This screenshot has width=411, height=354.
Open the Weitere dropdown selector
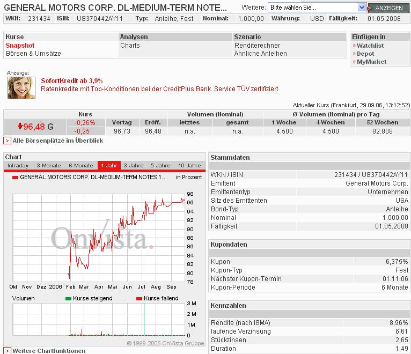point(317,8)
